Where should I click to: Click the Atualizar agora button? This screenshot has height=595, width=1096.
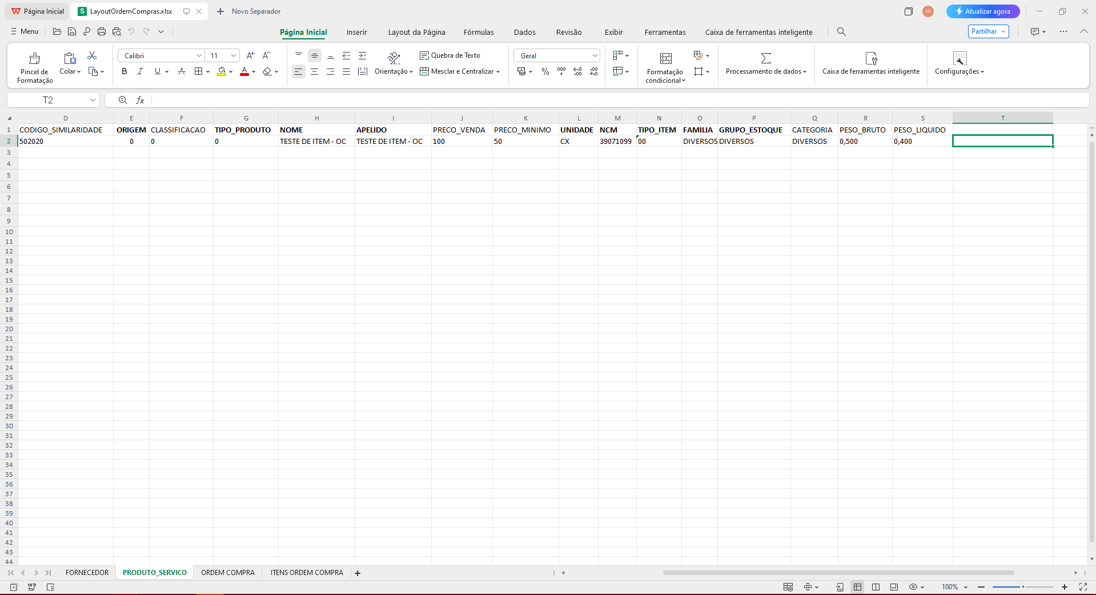[x=982, y=11]
